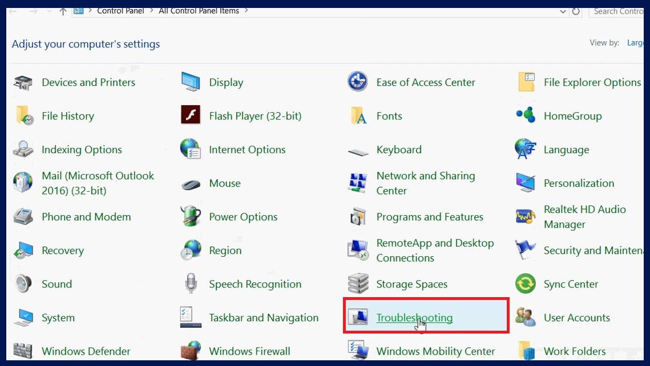Open HomeGroup settings
This screenshot has width=650, height=366.
(572, 116)
